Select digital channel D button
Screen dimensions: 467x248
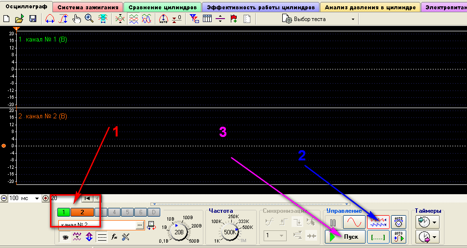[154, 212]
